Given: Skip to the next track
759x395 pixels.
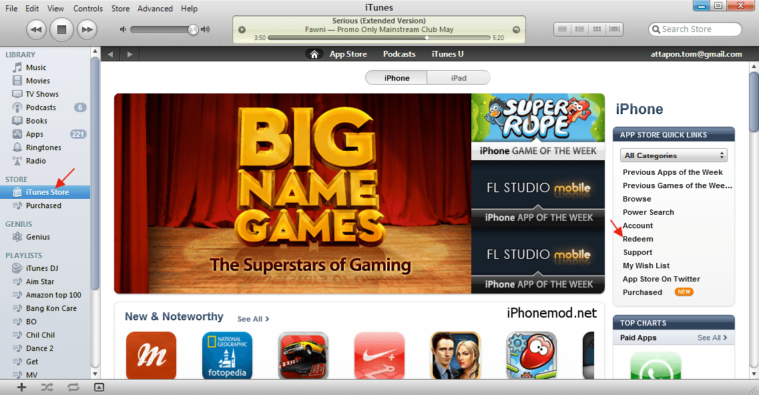Looking at the screenshot, I should coord(87,29).
